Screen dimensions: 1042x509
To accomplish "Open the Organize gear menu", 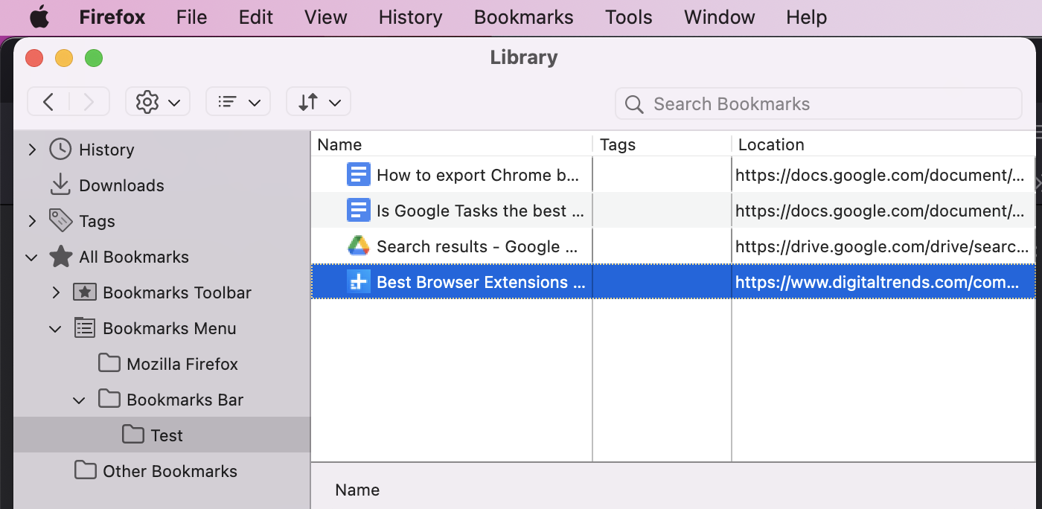I will coord(158,102).
